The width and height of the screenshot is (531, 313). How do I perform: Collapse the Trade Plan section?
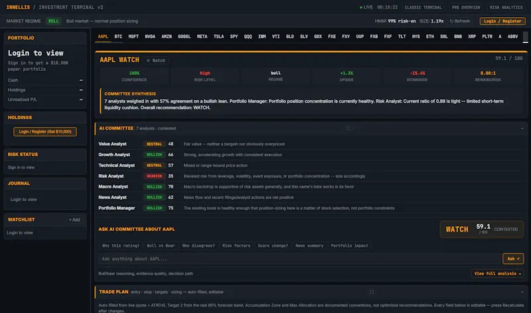522,292
